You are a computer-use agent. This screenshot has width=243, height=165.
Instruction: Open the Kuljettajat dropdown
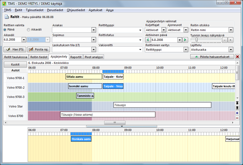pos(164,30)
